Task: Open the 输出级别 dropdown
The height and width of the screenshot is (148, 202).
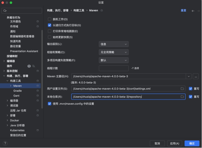Action: tap(114, 44)
